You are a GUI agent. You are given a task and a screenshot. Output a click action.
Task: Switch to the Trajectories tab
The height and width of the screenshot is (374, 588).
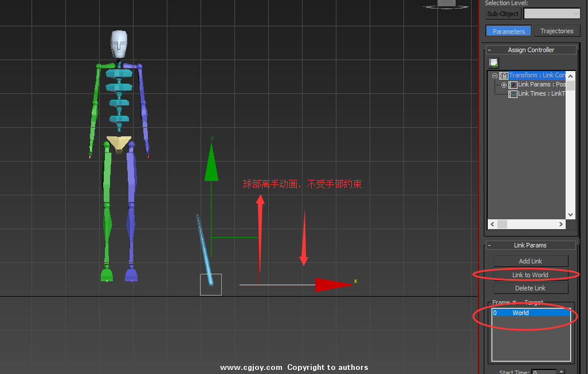tap(557, 31)
